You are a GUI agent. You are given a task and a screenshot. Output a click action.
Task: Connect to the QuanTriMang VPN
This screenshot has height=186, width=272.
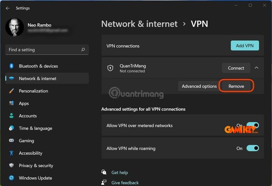pos(236,68)
